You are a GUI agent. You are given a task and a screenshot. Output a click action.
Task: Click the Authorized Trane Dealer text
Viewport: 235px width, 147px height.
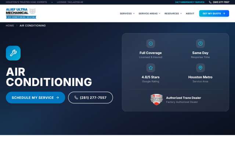tap(184, 98)
